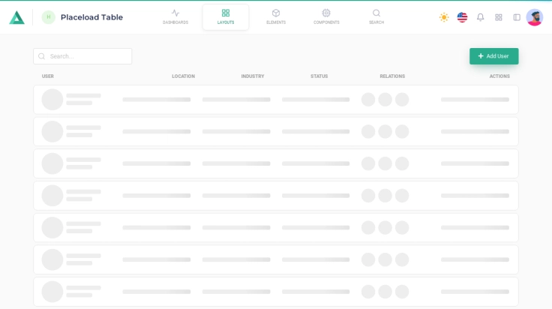Open the Elements navigation tab

(276, 16)
